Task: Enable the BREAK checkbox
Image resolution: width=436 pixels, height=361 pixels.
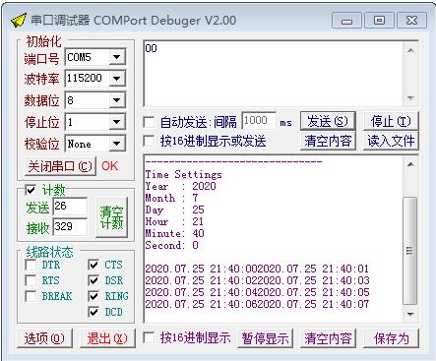Action: [31, 296]
